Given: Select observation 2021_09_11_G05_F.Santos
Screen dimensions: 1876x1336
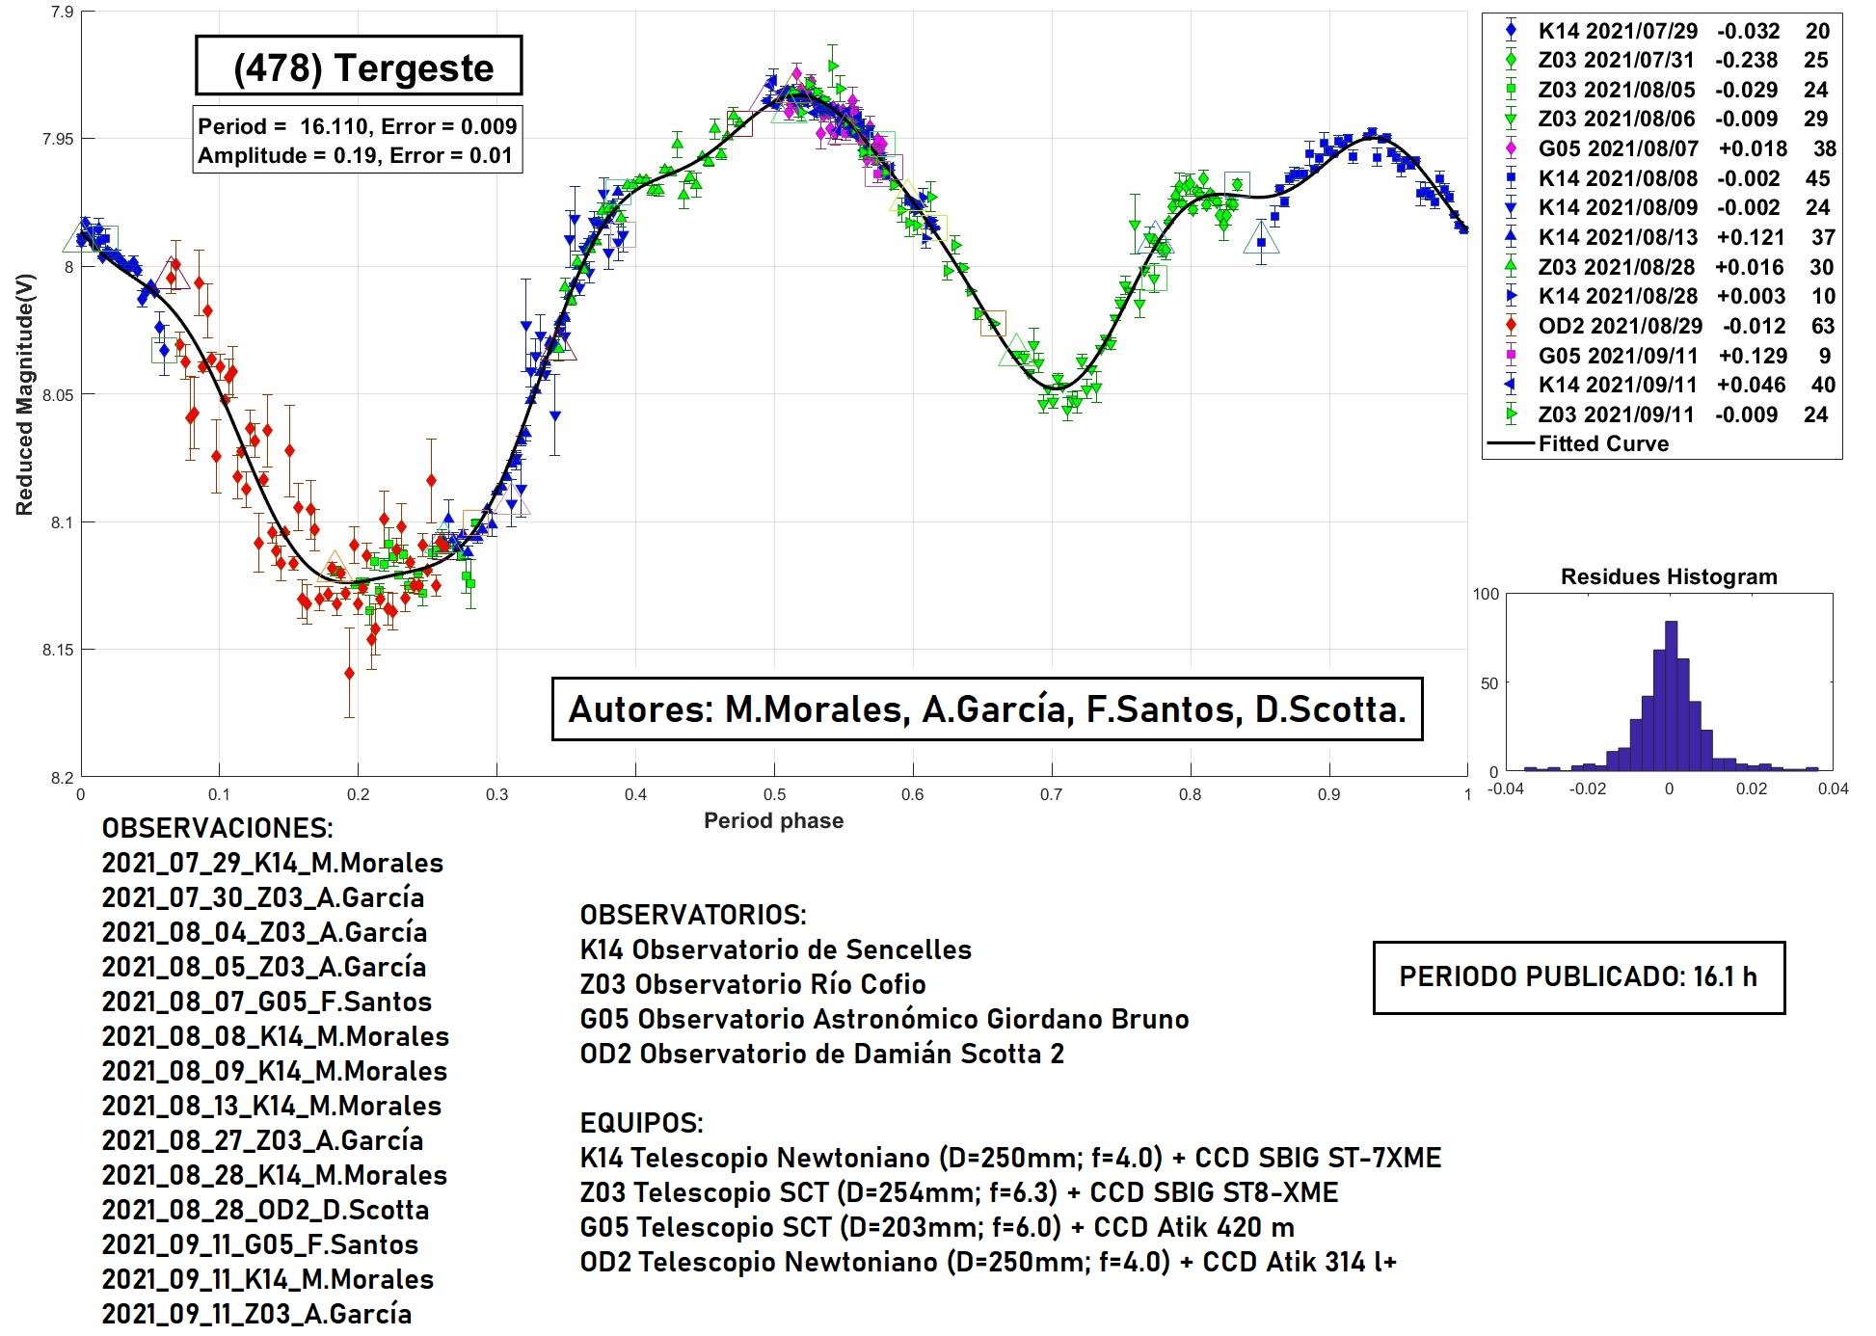Looking at the screenshot, I should coord(259,1244).
